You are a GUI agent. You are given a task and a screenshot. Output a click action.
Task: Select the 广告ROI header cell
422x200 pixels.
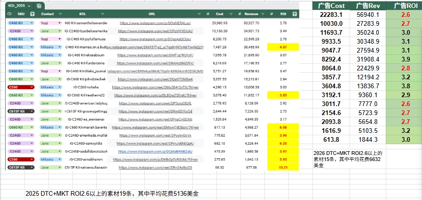[x=404, y=6]
